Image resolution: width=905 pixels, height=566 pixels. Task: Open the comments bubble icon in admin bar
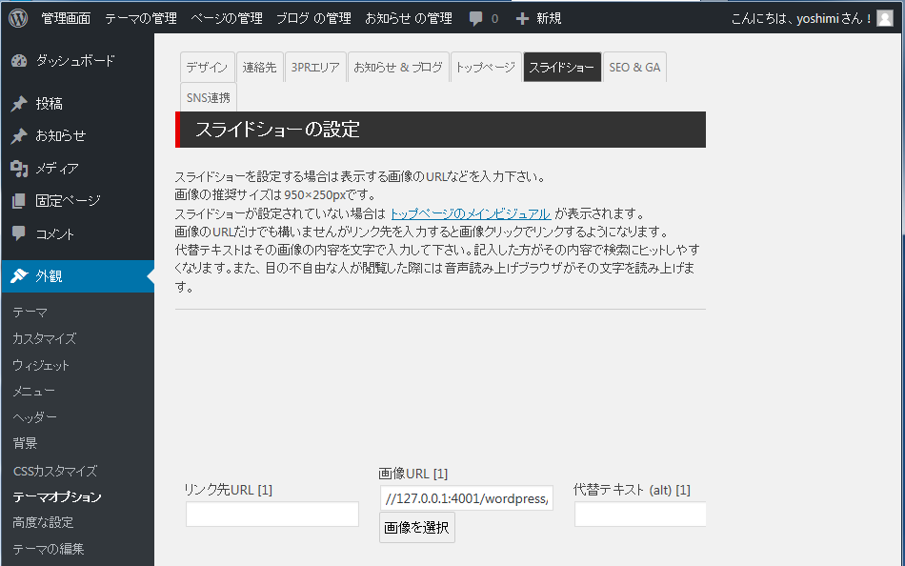(476, 18)
